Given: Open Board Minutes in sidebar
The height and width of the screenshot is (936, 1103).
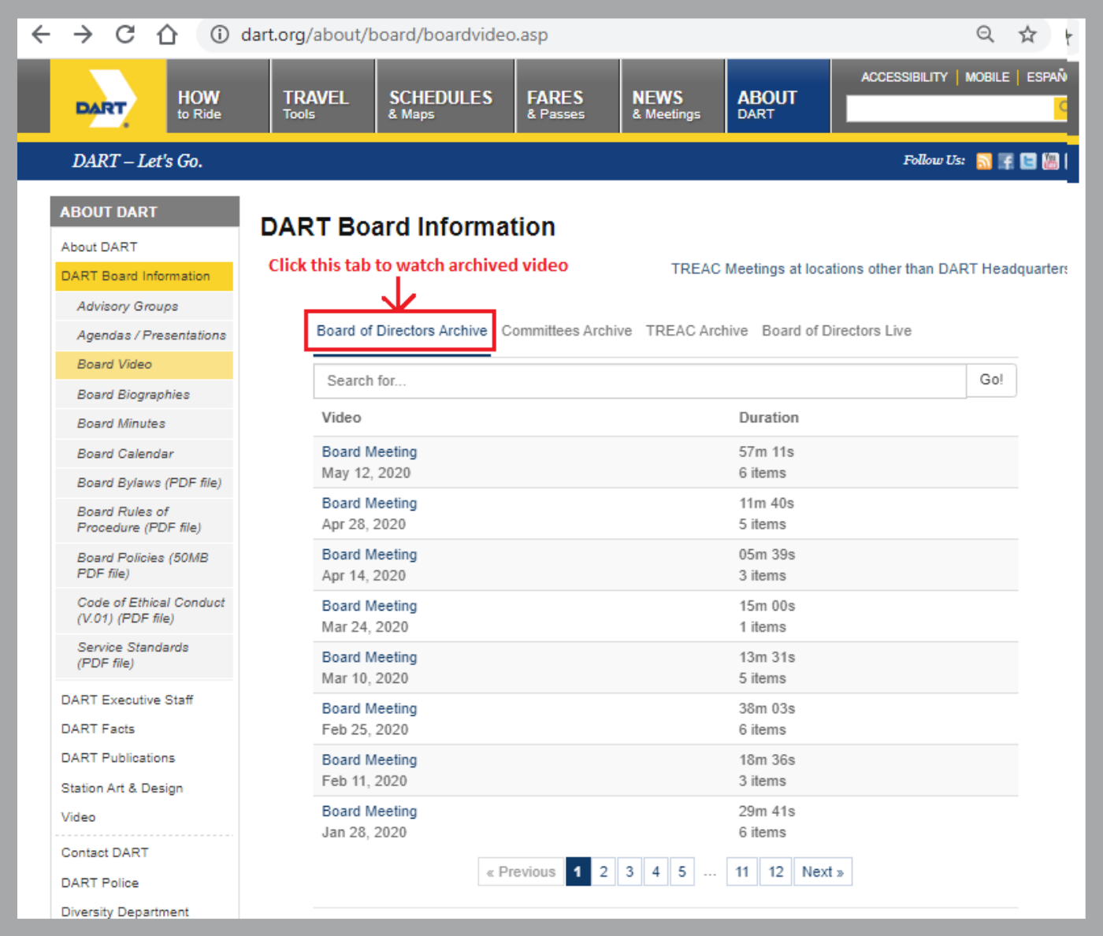Looking at the screenshot, I should [121, 424].
